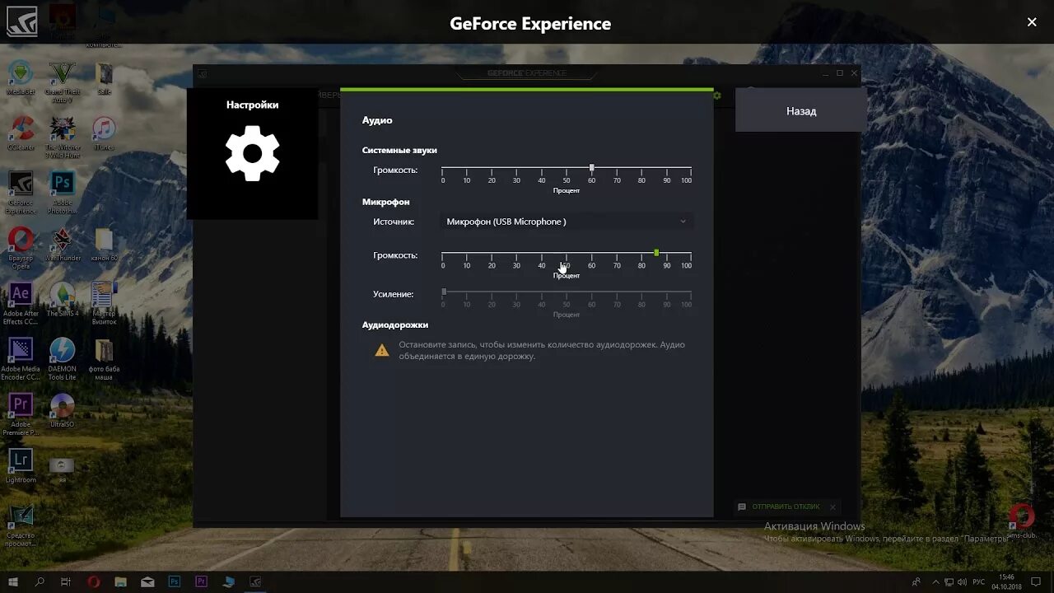Click the taskbar clock showing 15:46
1054x593 pixels.
tap(1006, 581)
